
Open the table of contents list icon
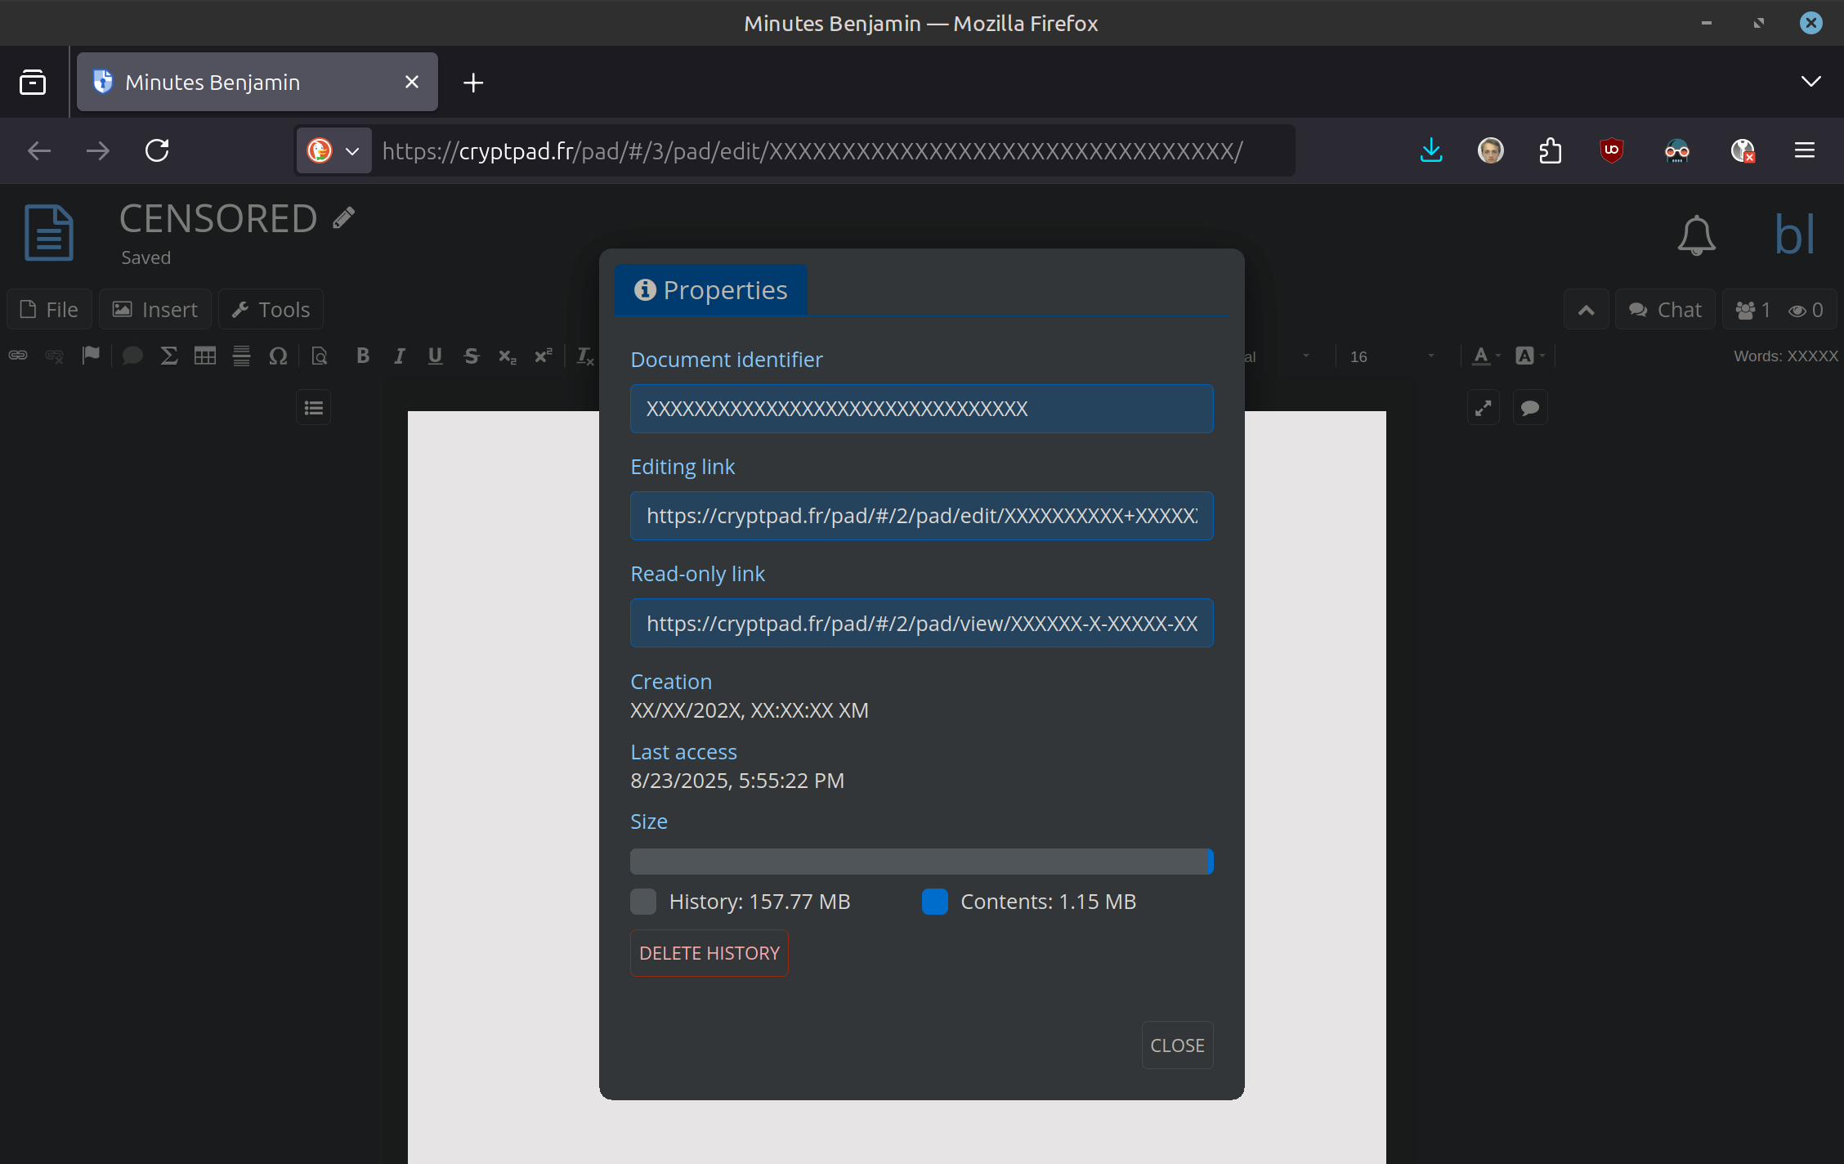tap(314, 408)
